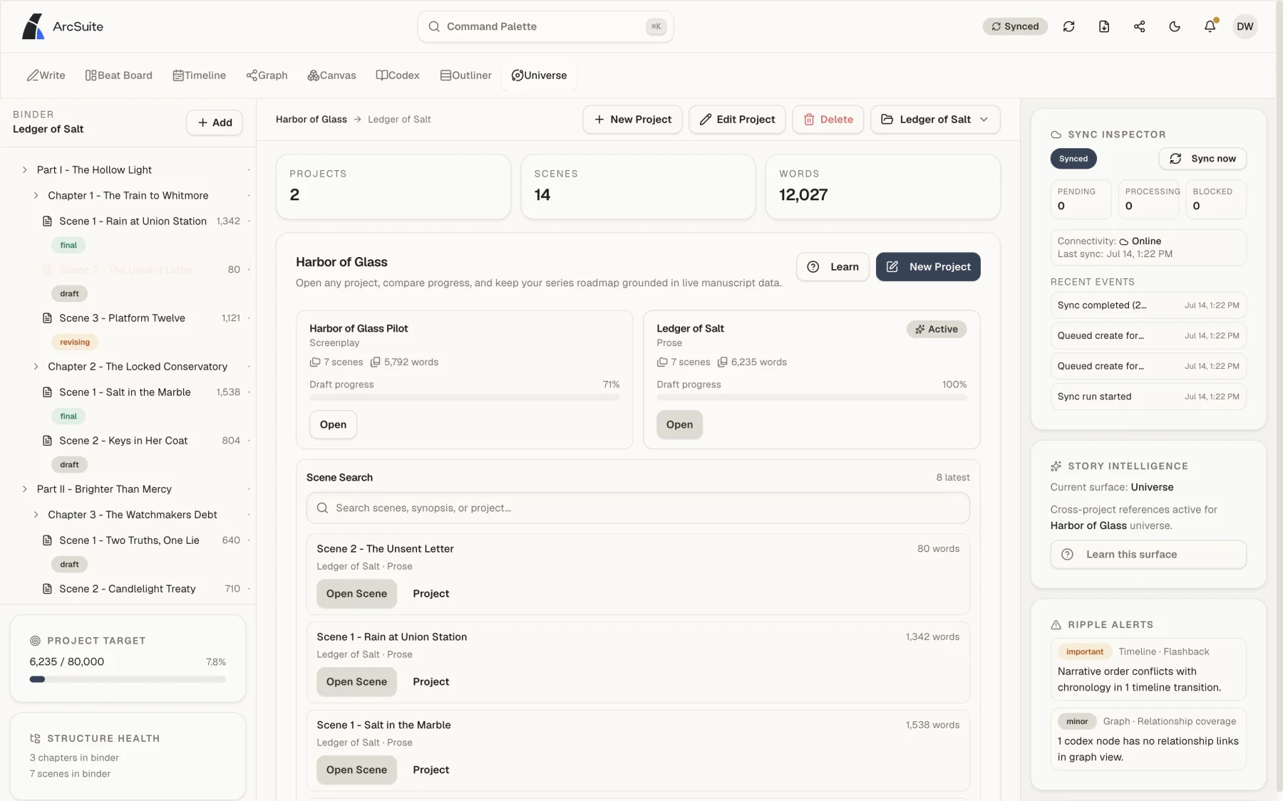Click the document icon of Scene 2 - Keys in Her Coat

[x=47, y=441]
